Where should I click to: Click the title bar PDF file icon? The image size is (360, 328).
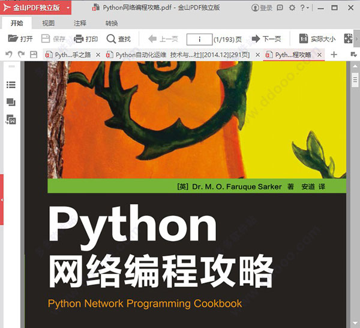point(95,8)
